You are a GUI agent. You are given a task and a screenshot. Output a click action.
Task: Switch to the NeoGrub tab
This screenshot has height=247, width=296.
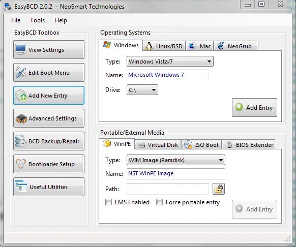pyautogui.click(x=236, y=46)
